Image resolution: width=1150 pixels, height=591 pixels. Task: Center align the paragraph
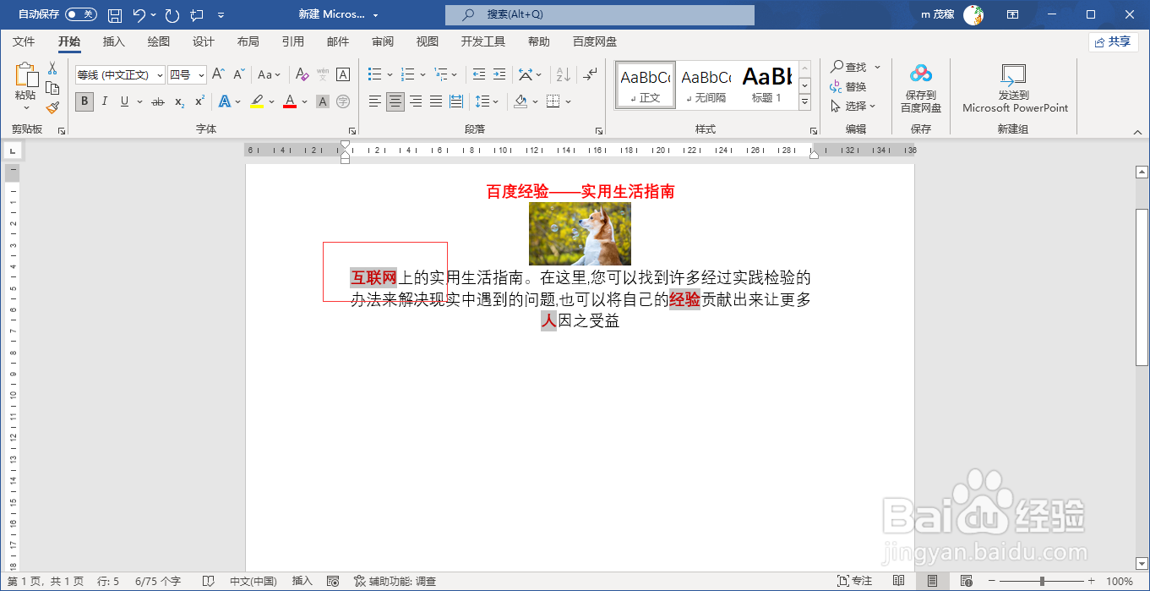(x=394, y=101)
